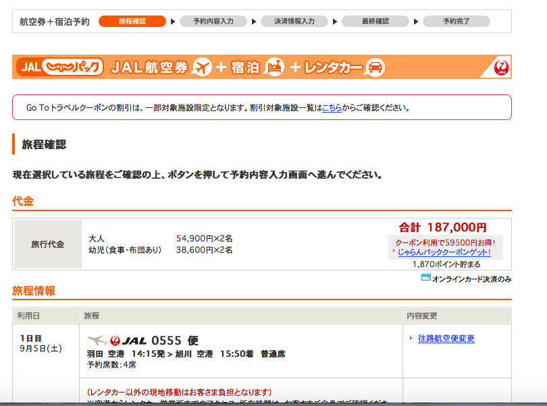Select the 予約完了 step
This screenshot has height=406, width=547.
(457, 22)
